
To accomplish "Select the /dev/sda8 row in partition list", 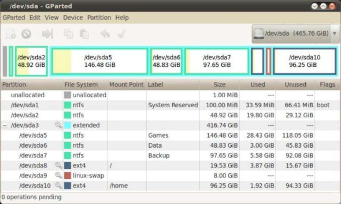I will coord(170,165).
